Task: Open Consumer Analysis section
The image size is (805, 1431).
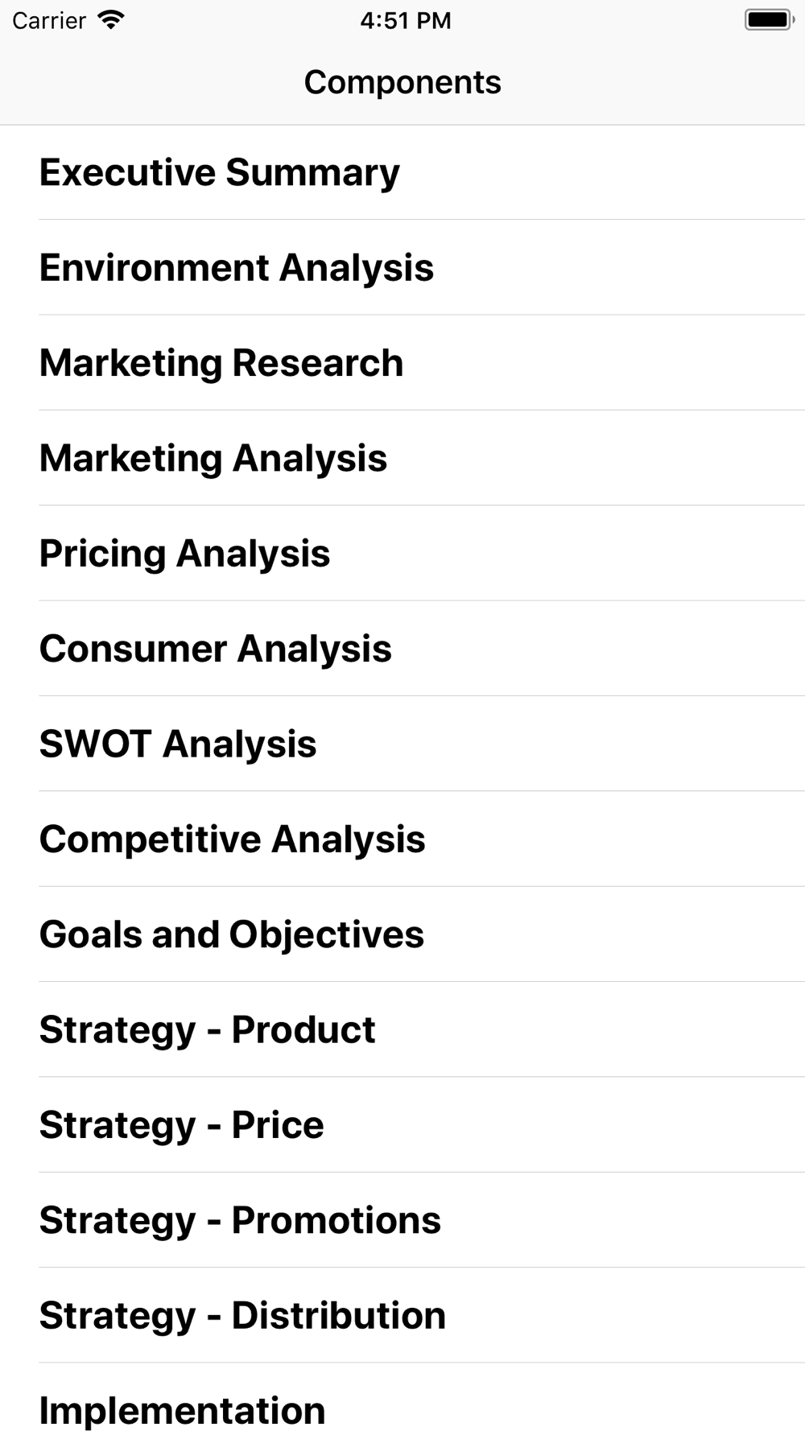Action: pyautogui.click(x=402, y=649)
